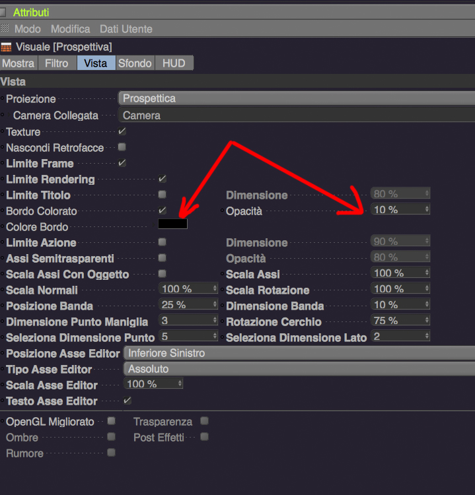Open the Modifica menu
The image size is (475, 495).
(71, 29)
